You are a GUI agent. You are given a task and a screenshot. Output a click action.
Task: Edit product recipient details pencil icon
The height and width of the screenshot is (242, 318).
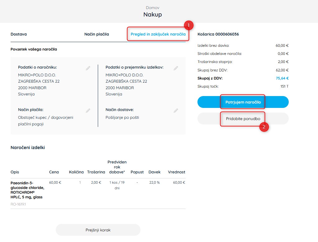pyautogui.click(x=176, y=68)
